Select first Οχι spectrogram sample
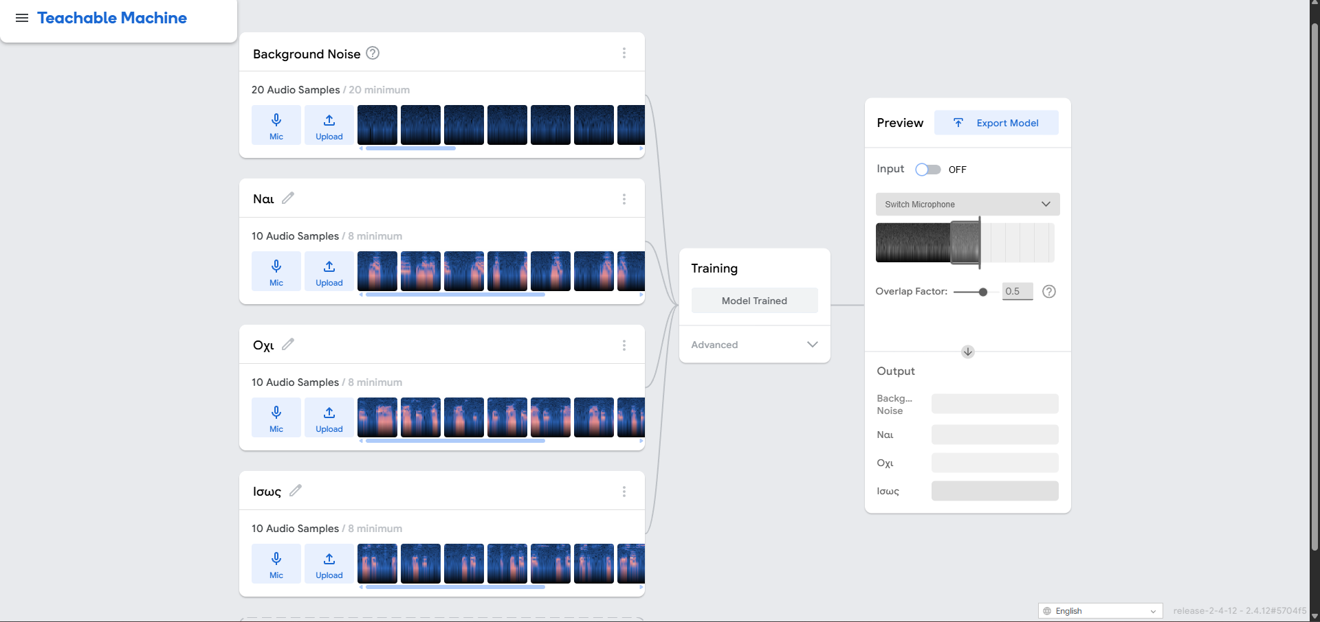 [x=377, y=417]
